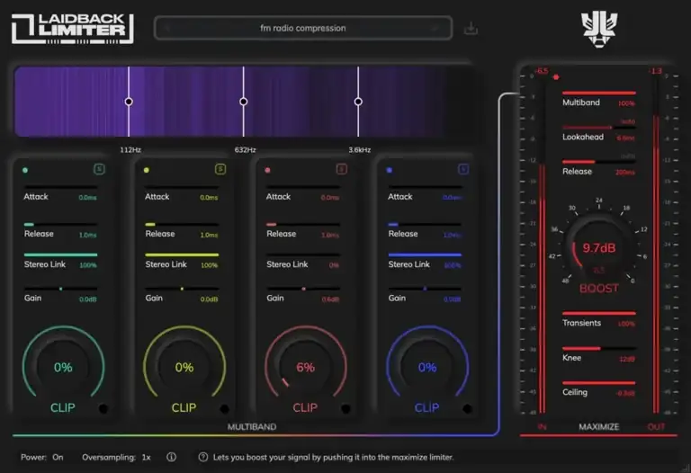The image size is (691, 473).
Task: Click the yellow band Gain slider
Action: click(182, 289)
